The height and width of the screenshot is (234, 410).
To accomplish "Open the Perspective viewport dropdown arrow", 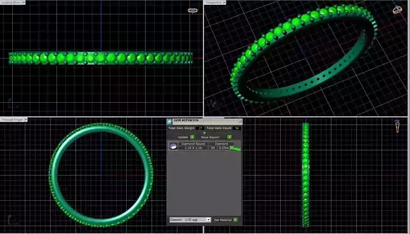I will 224,2.
